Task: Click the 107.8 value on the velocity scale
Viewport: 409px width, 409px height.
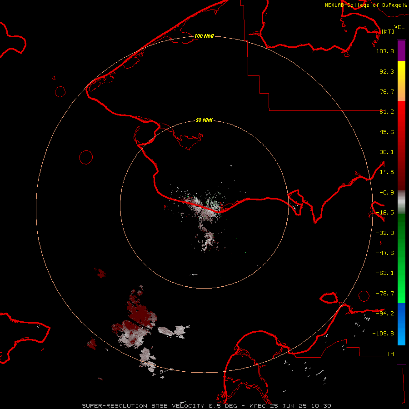Action: (x=385, y=51)
